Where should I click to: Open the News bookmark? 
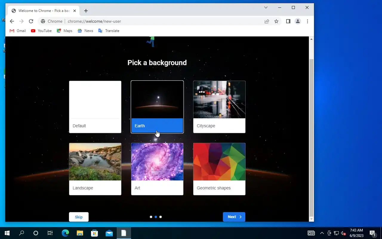click(x=85, y=31)
